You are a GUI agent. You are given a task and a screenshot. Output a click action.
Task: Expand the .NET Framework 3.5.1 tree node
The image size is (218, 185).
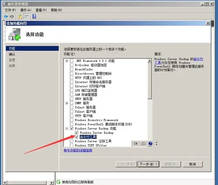(67, 61)
